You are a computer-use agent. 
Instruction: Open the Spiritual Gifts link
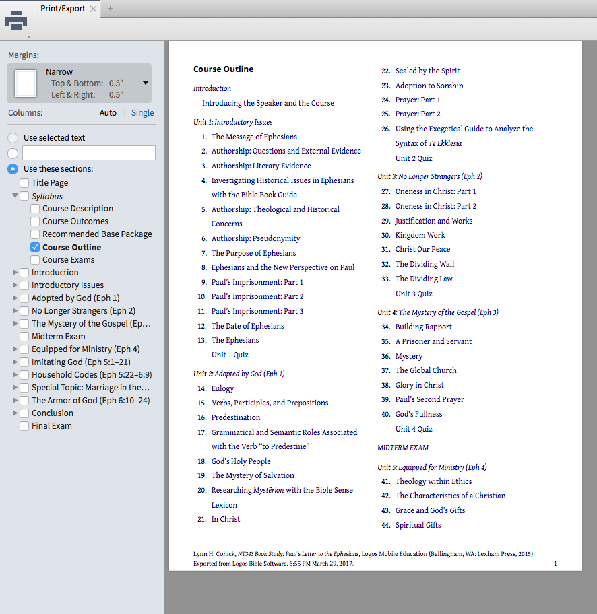click(x=418, y=525)
